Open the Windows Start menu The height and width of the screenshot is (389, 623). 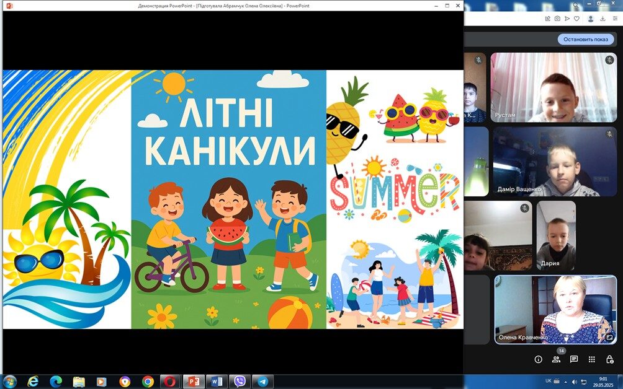point(9,382)
